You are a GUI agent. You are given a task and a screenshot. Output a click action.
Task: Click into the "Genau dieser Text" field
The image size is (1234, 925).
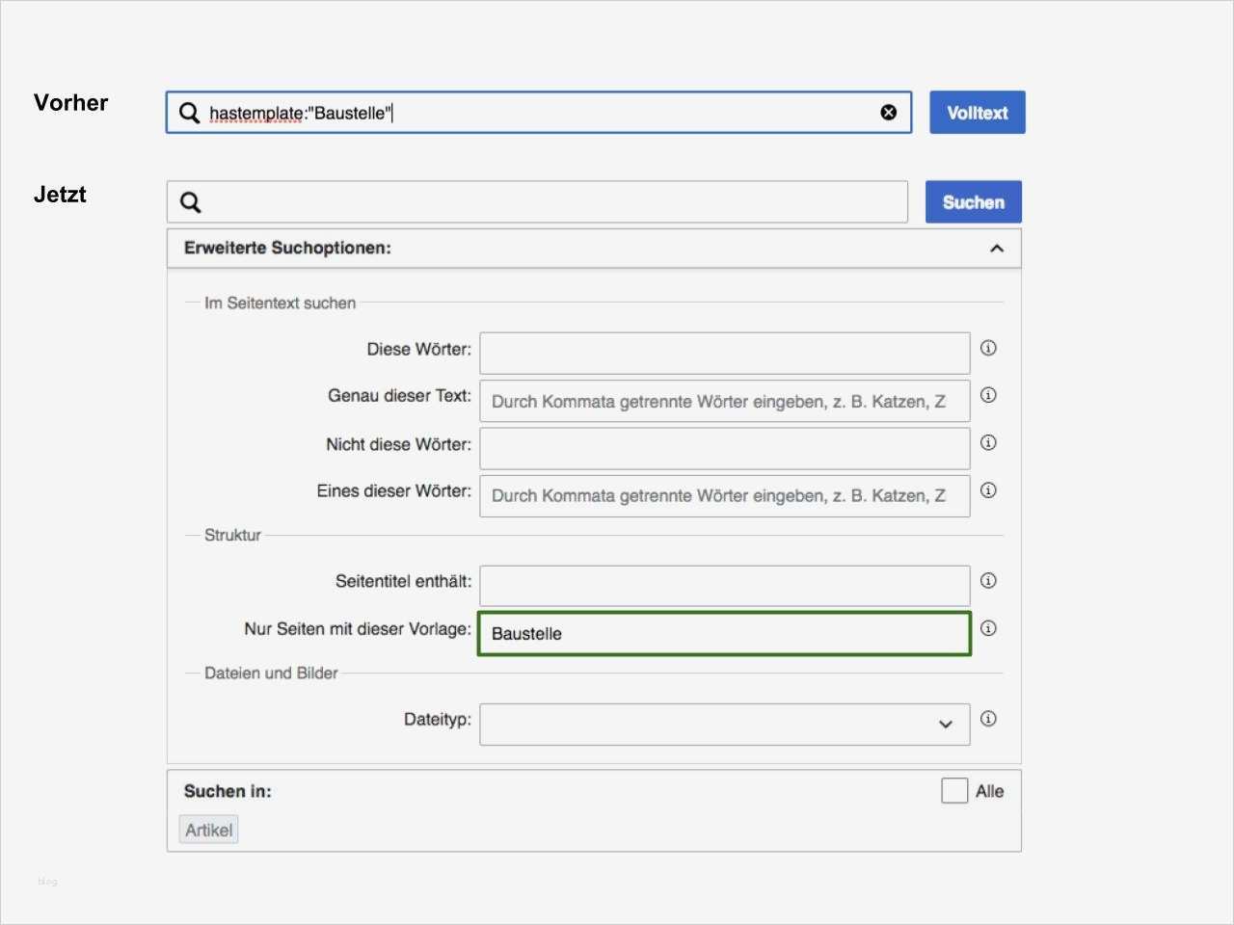coord(725,401)
